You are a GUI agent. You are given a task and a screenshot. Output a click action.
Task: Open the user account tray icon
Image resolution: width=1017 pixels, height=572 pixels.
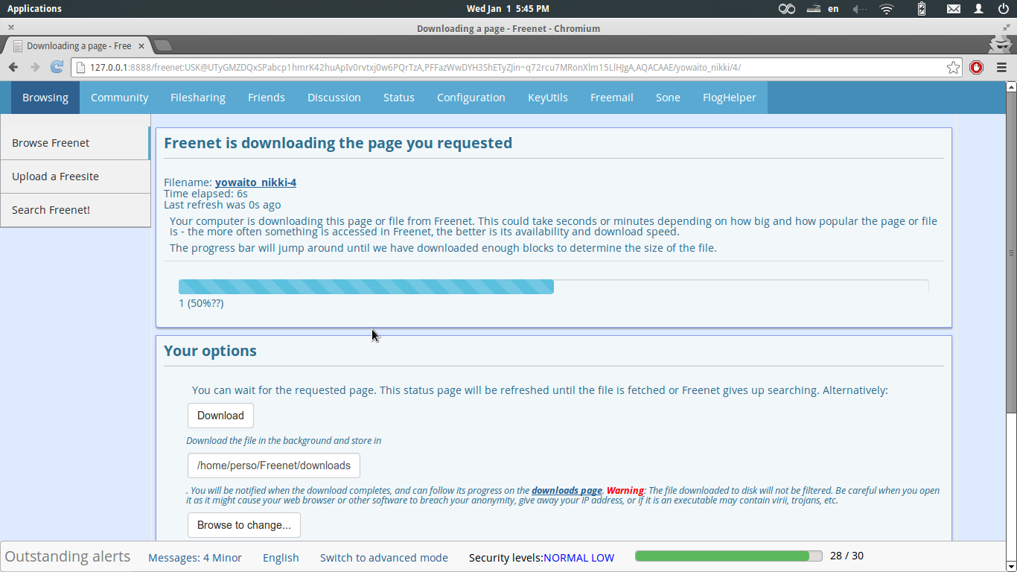pos(979,9)
